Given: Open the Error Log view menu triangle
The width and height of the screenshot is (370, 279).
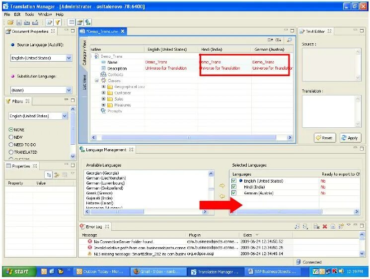Looking at the screenshot, I should click(x=349, y=225).
